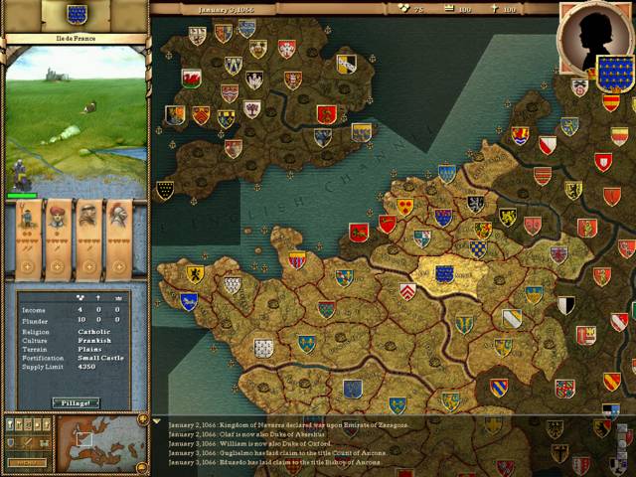Click the Plunder row in province stats
Viewport: 636px width, 477px height.
tap(73, 321)
